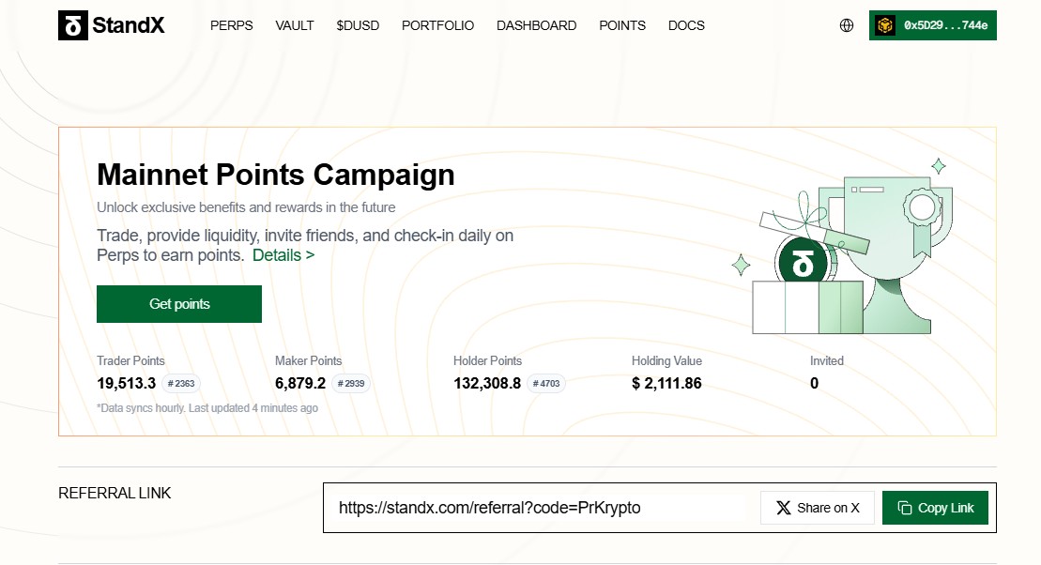1041x565 pixels.
Task: Click the StandX wordmark
Action: 129,25
